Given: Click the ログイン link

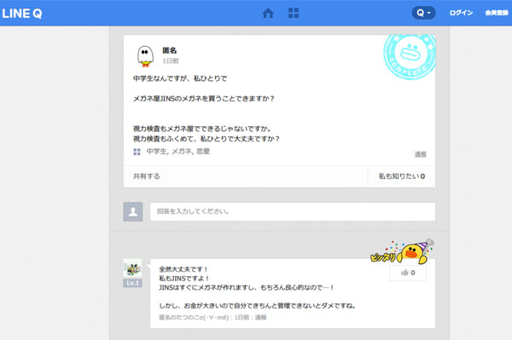Looking at the screenshot, I should (461, 13).
